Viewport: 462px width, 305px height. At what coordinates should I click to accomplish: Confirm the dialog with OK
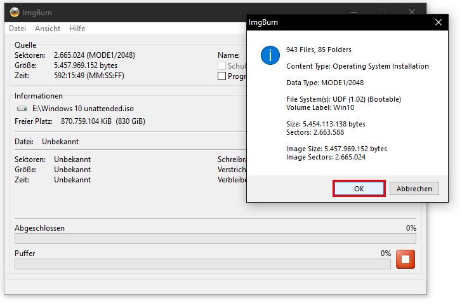pyautogui.click(x=359, y=189)
